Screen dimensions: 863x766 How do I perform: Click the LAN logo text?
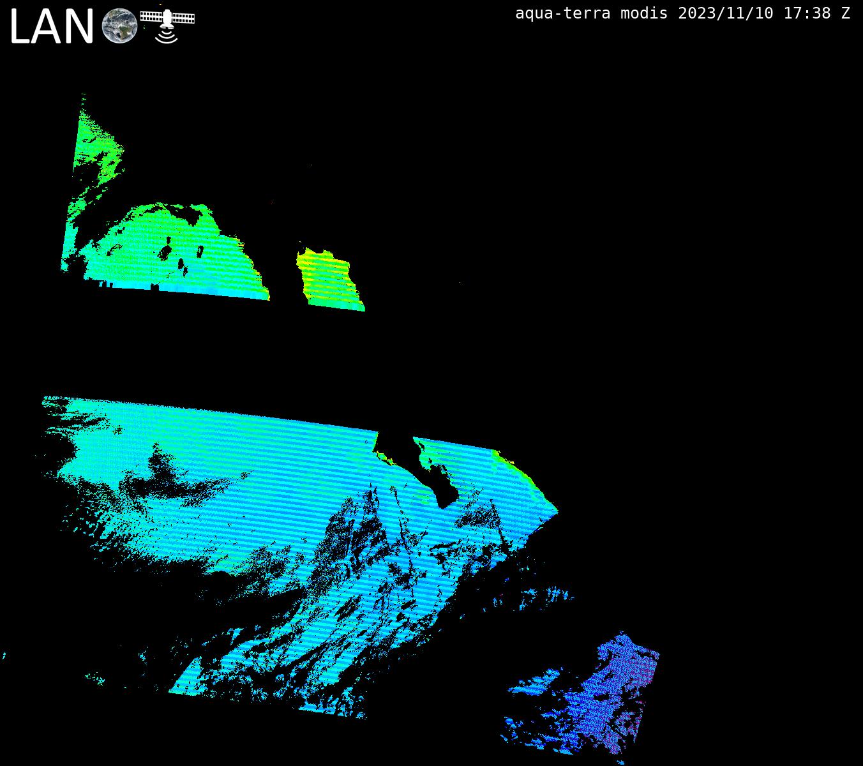click(x=52, y=27)
